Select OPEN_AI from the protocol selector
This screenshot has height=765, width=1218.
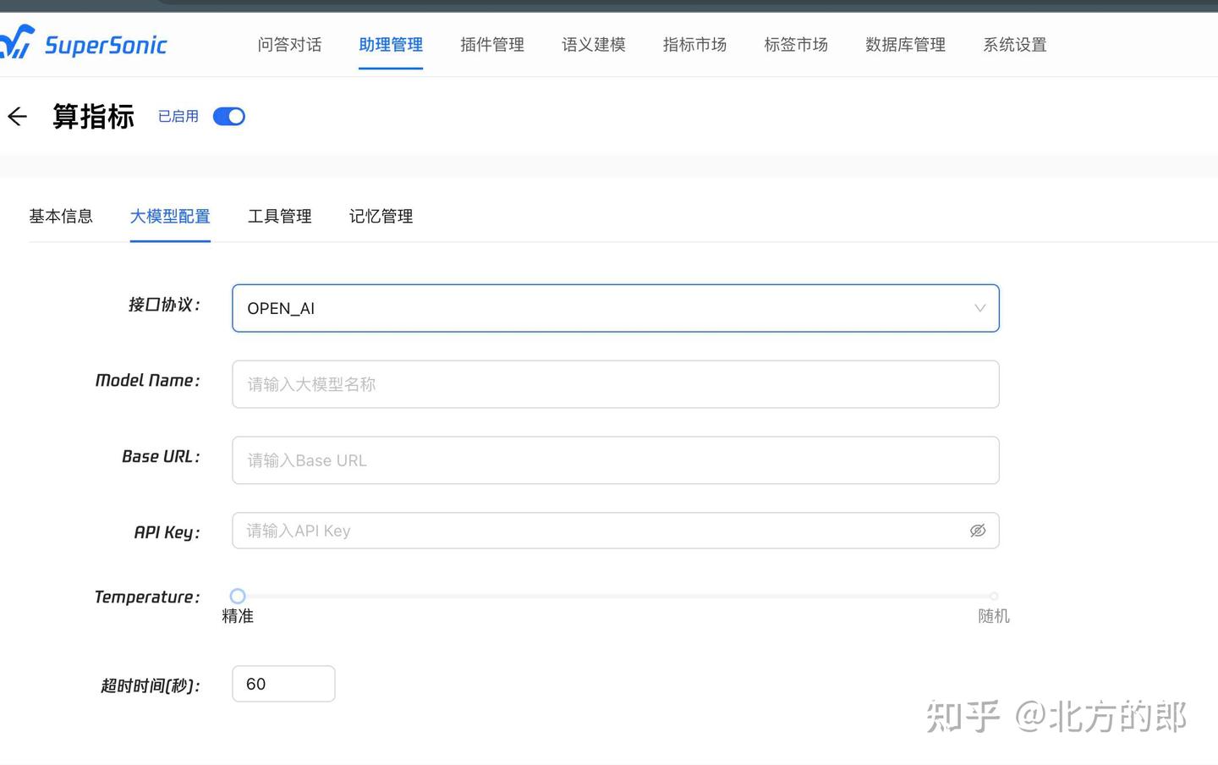pos(615,308)
